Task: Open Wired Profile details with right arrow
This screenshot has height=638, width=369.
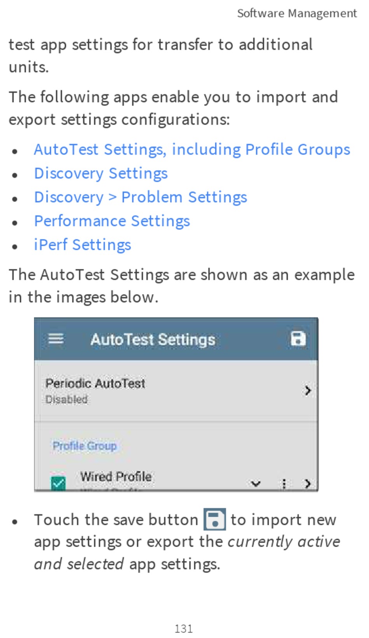Action: (308, 484)
